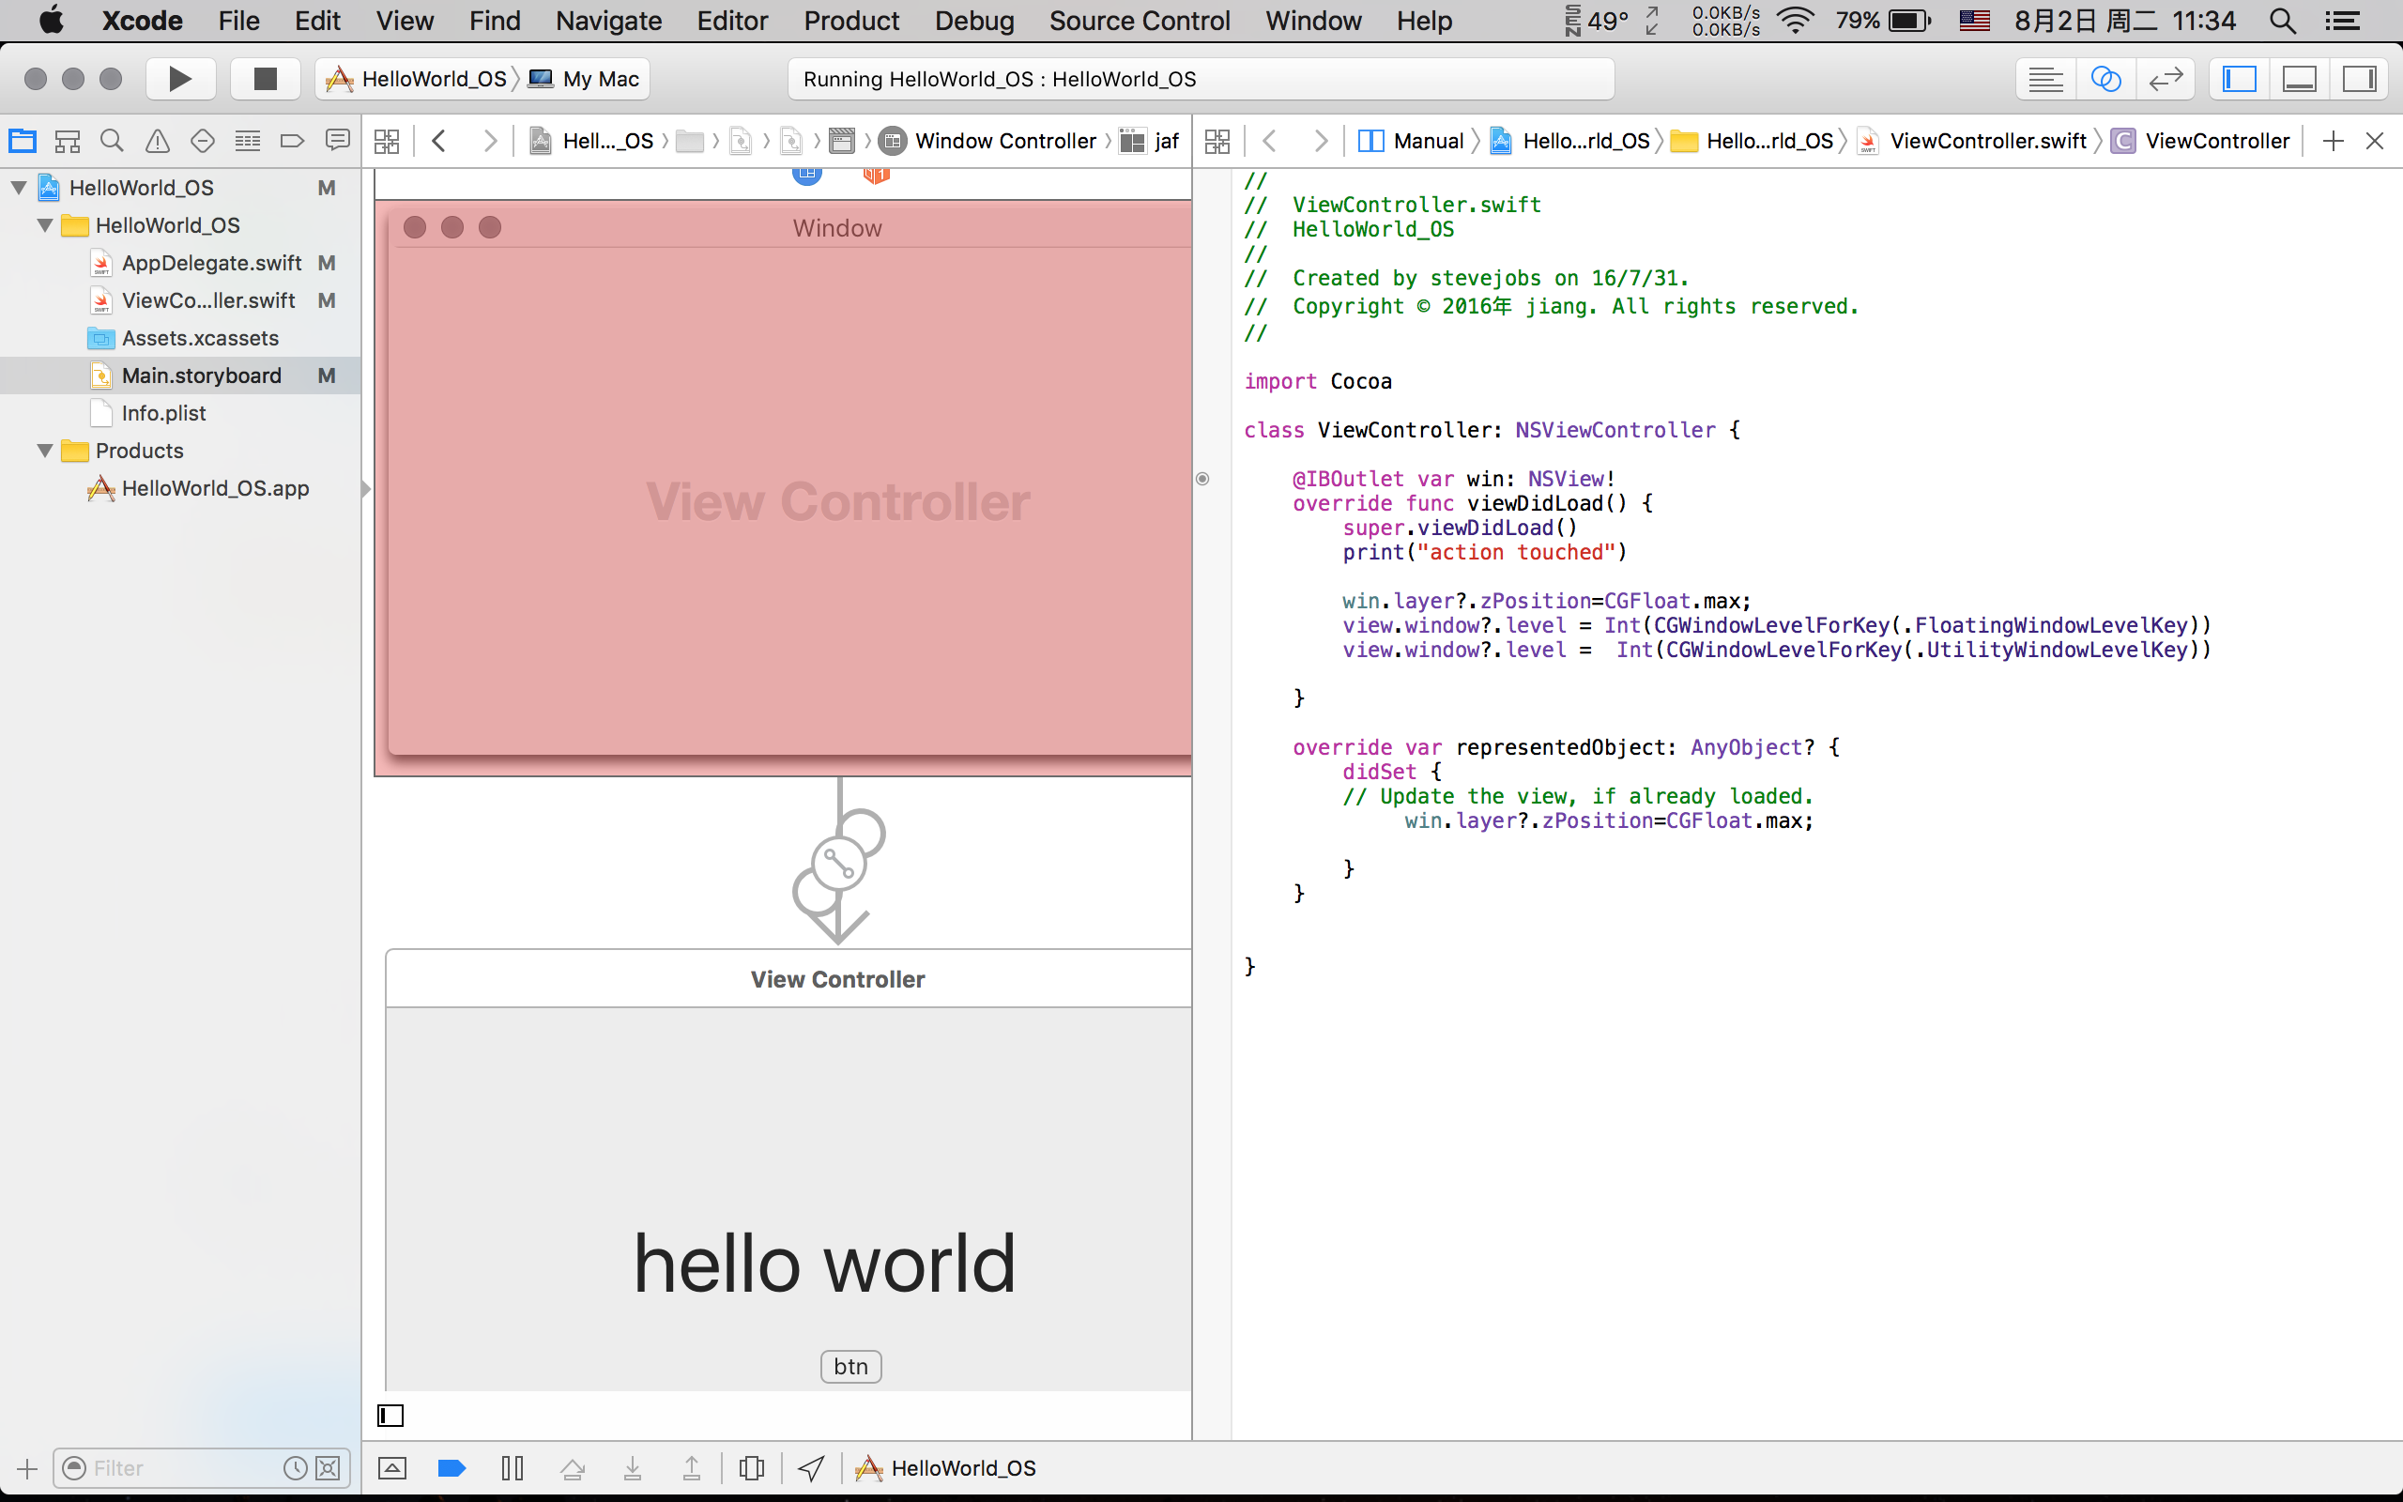This screenshot has width=2403, height=1502.
Task: Open the Issue navigator (warning triangle)
Action: pos(157,141)
